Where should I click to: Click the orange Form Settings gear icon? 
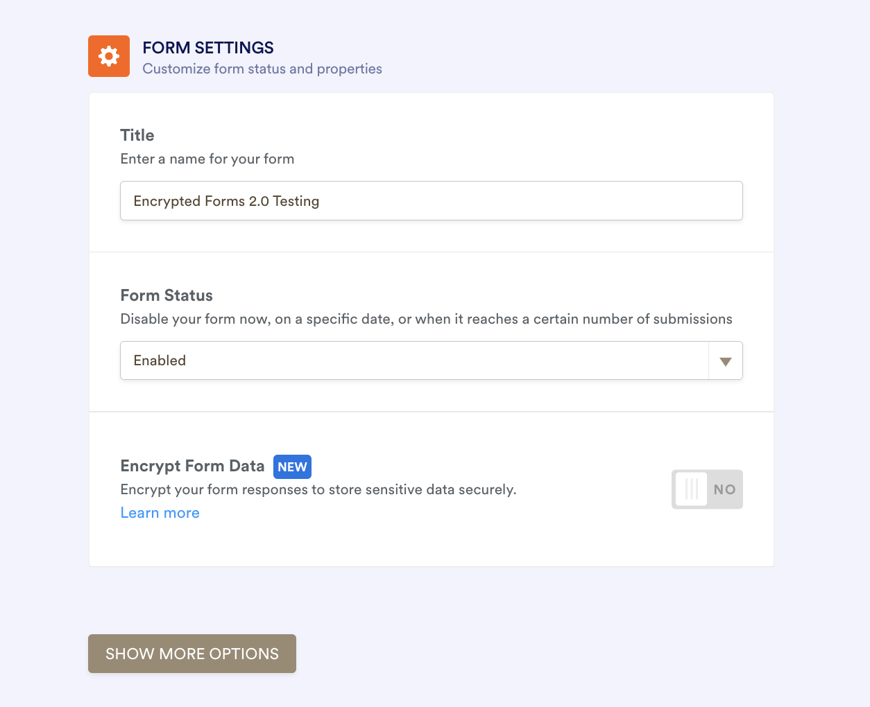(x=109, y=56)
